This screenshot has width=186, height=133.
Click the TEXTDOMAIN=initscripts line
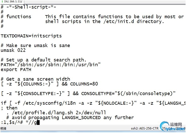pos(31,36)
